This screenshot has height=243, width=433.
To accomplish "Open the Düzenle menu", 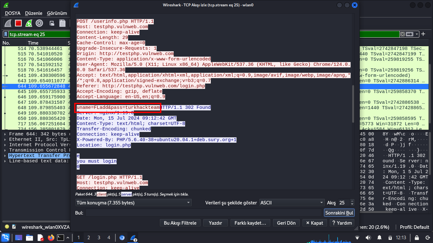I will tap(34, 13).
